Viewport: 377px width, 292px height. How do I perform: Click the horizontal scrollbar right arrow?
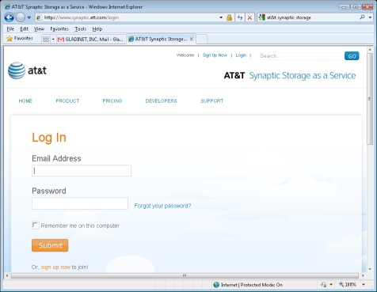tap(363, 275)
